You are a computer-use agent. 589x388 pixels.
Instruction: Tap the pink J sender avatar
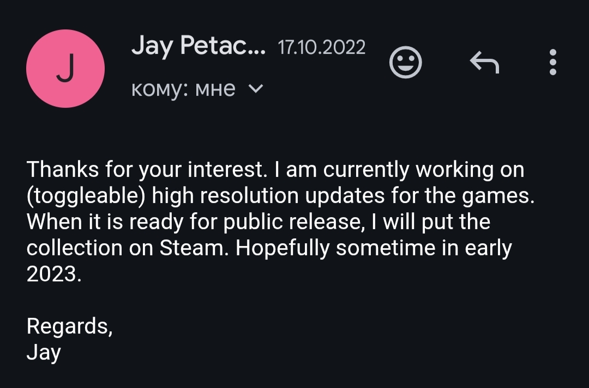click(65, 69)
